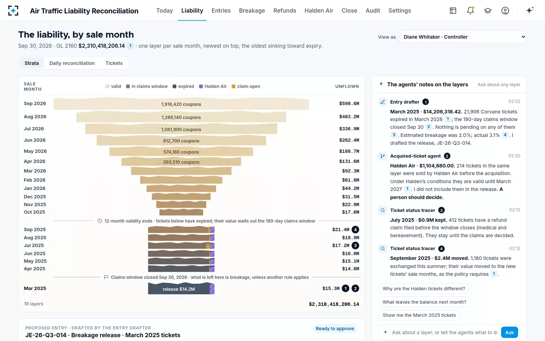Open the notifications bell icon

click(x=470, y=11)
